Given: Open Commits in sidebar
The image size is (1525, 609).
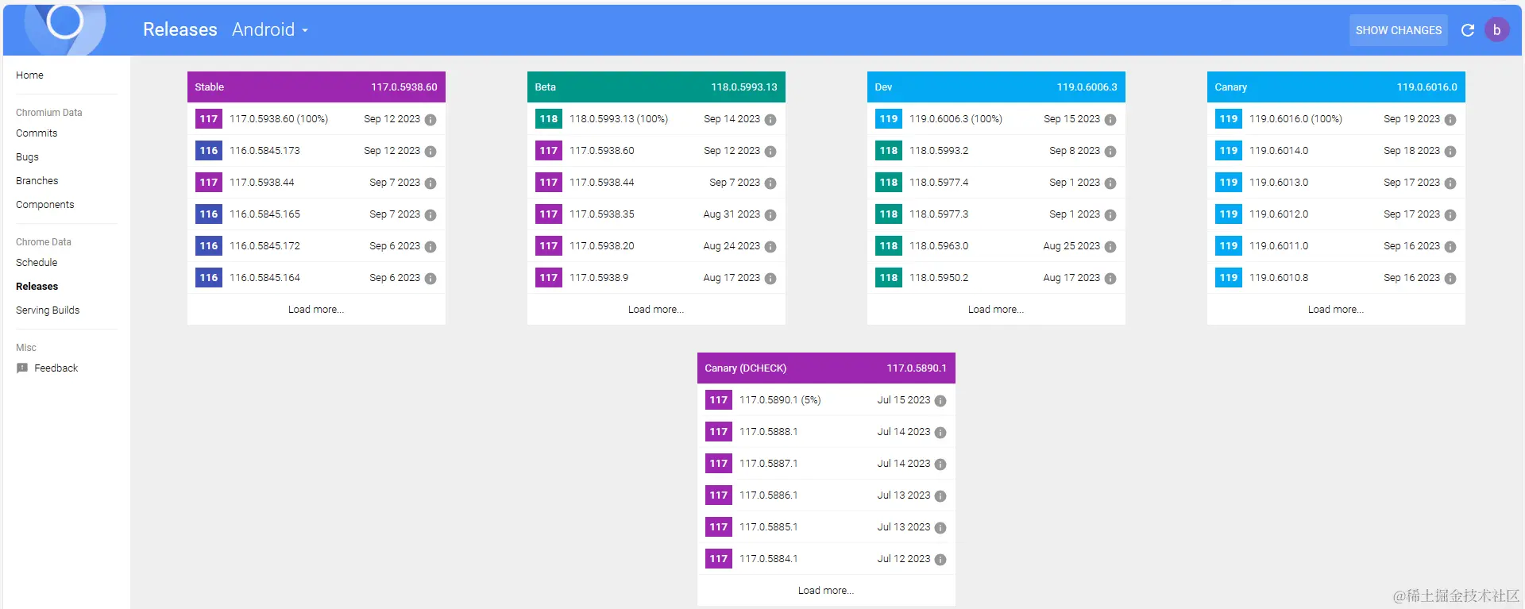Looking at the screenshot, I should coord(37,133).
